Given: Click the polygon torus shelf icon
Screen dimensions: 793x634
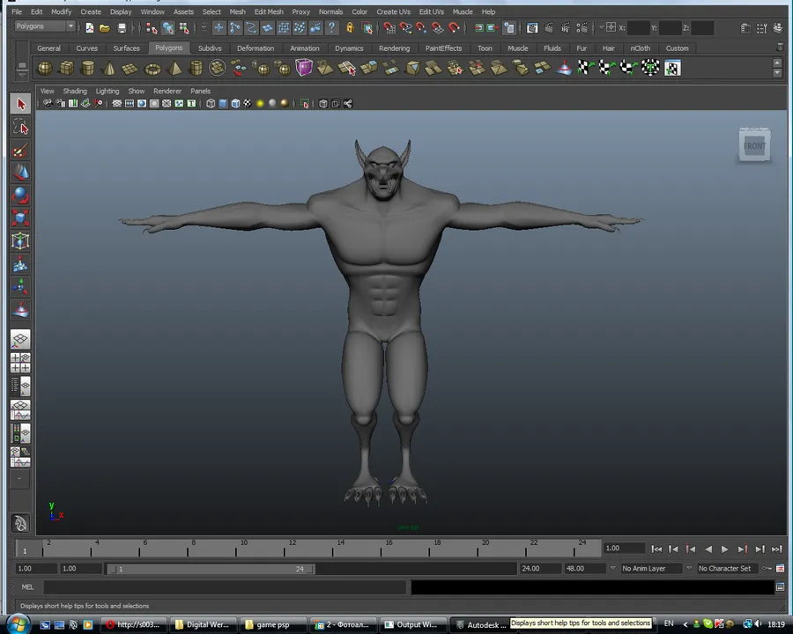Looking at the screenshot, I should tap(152, 68).
